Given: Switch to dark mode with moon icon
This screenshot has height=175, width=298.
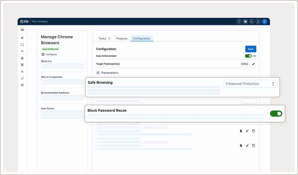Looking at the screenshot, I should pos(252,21).
